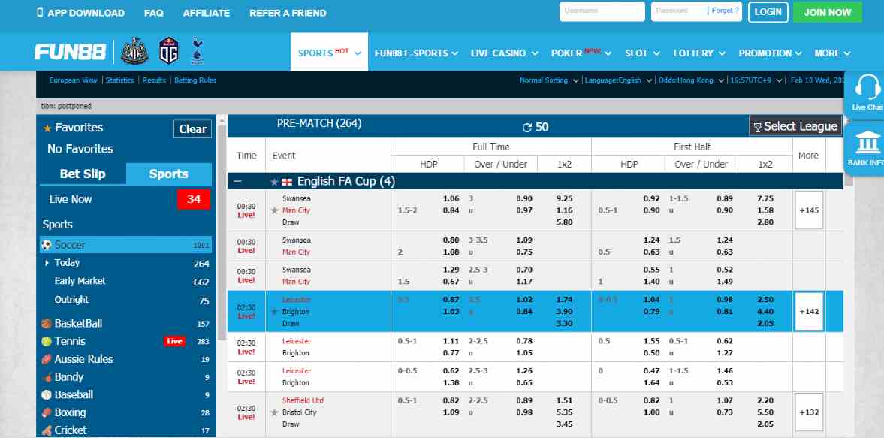Open the FUN88 E-Sports menu
This screenshot has height=438, width=884.
coord(417,53)
